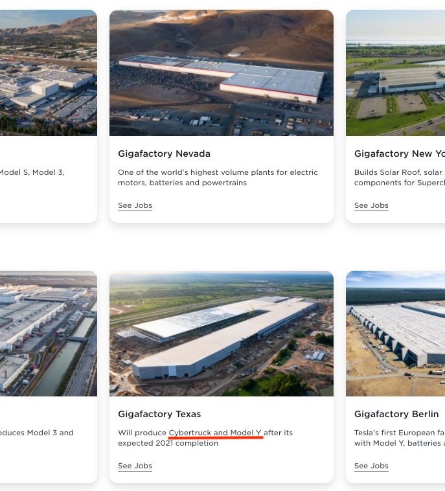Select the Gigafactory New York heading
This screenshot has width=445, height=491.
click(400, 154)
